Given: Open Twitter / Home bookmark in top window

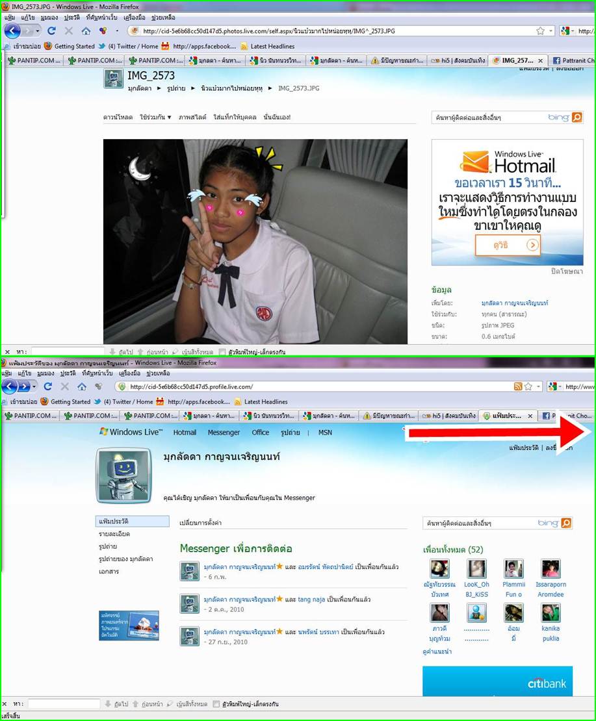Looking at the screenshot, I should pos(128,46).
